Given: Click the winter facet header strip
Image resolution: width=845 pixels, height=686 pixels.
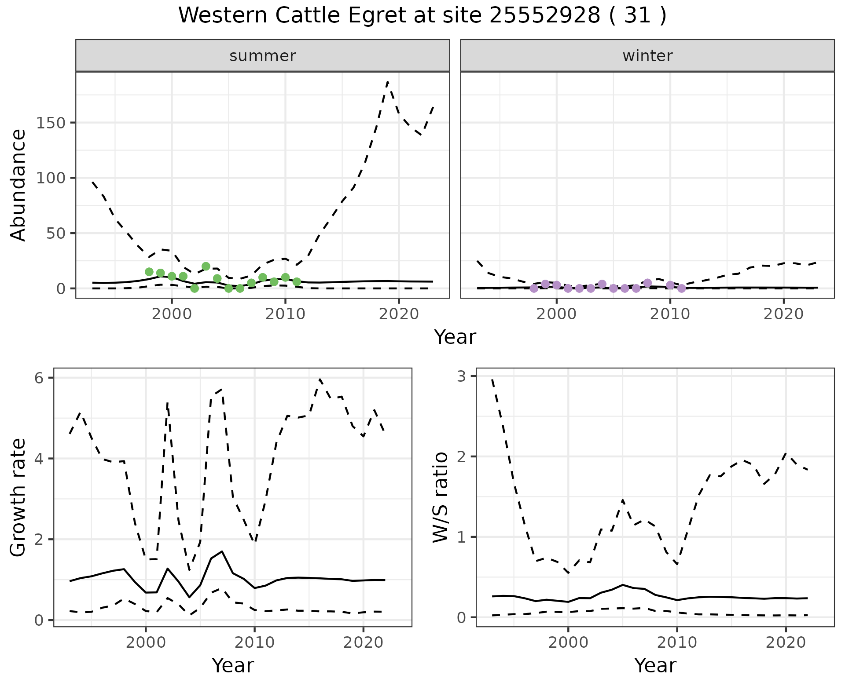Looking at the screenshot, I should tap(647, 56).
